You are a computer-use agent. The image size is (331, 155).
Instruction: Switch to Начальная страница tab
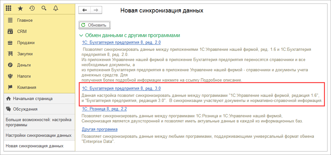(39, 98)
